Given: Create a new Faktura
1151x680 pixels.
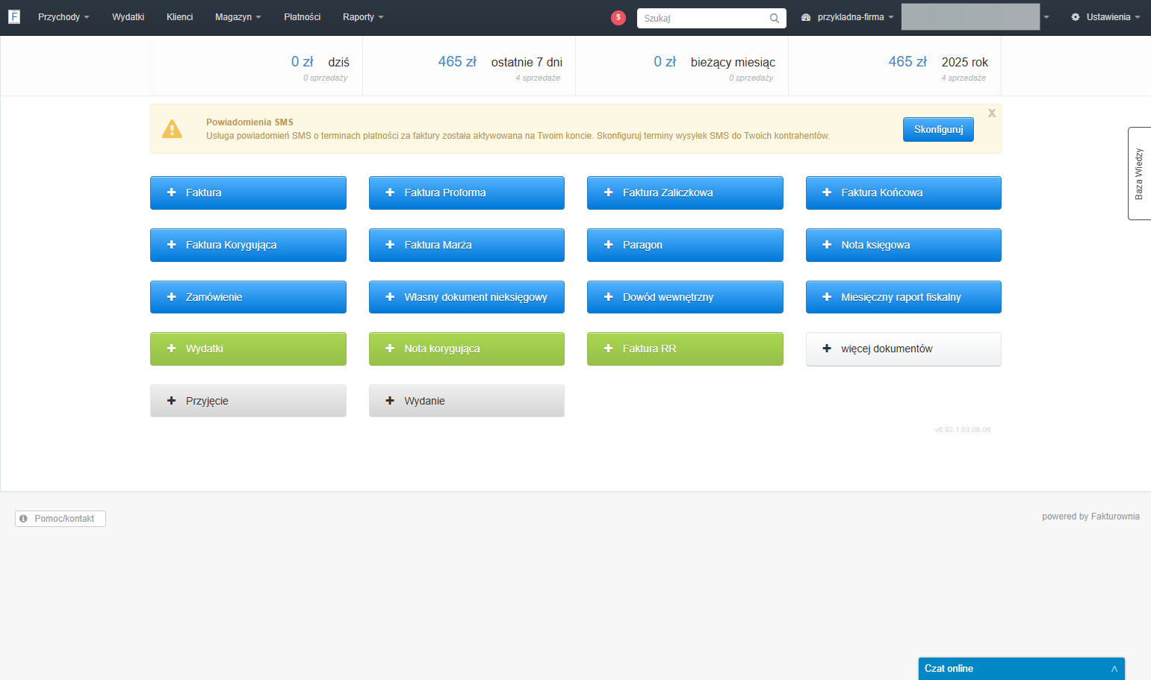Looking at the screenshot, I should tap(248, 193).
